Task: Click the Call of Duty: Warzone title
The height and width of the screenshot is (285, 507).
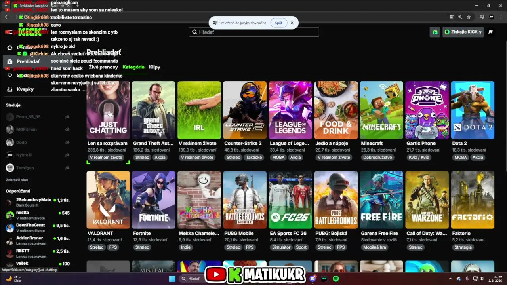Action: pos(427,234)
